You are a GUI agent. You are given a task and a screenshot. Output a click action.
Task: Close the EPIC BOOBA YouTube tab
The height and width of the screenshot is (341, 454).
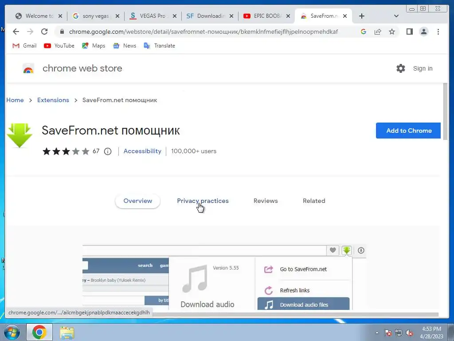tap(288, 16)
